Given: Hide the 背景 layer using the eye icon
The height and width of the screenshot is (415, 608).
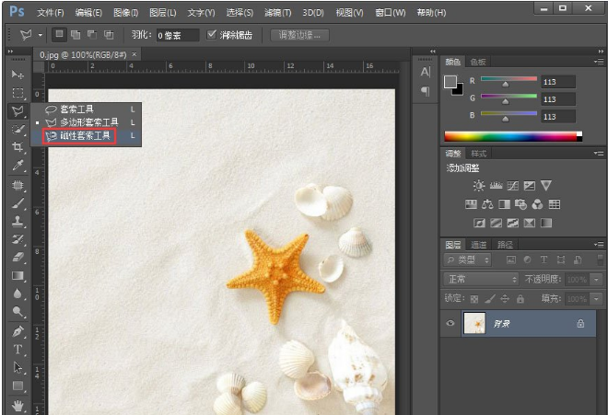Looking at the screenshot, I should click(450, 324).
